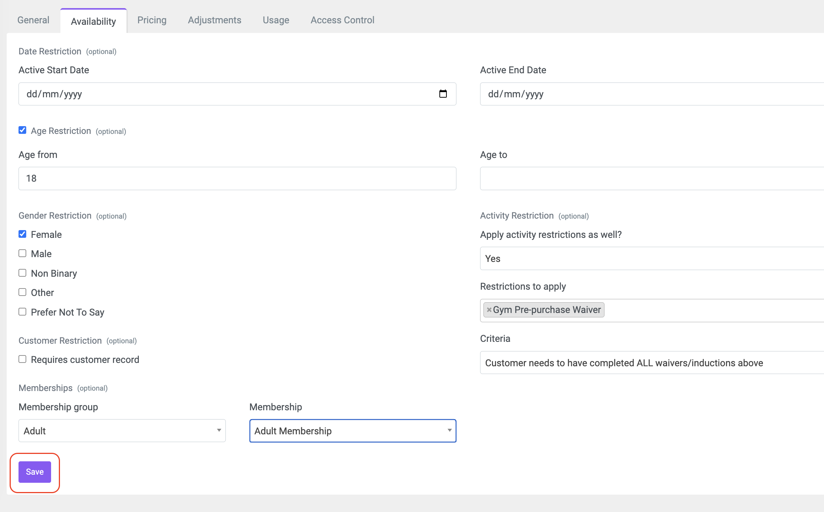The image size is (824, 512).
Task: Uncheck the Female gender checkbox
Action: 23,234
